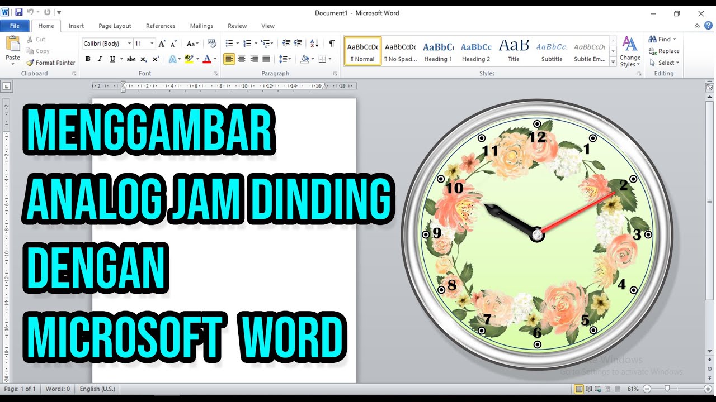Toggle the bullets list button
The height and width of the screenshot is (402, 716).
pyautogui.click(x=229, y=44)
